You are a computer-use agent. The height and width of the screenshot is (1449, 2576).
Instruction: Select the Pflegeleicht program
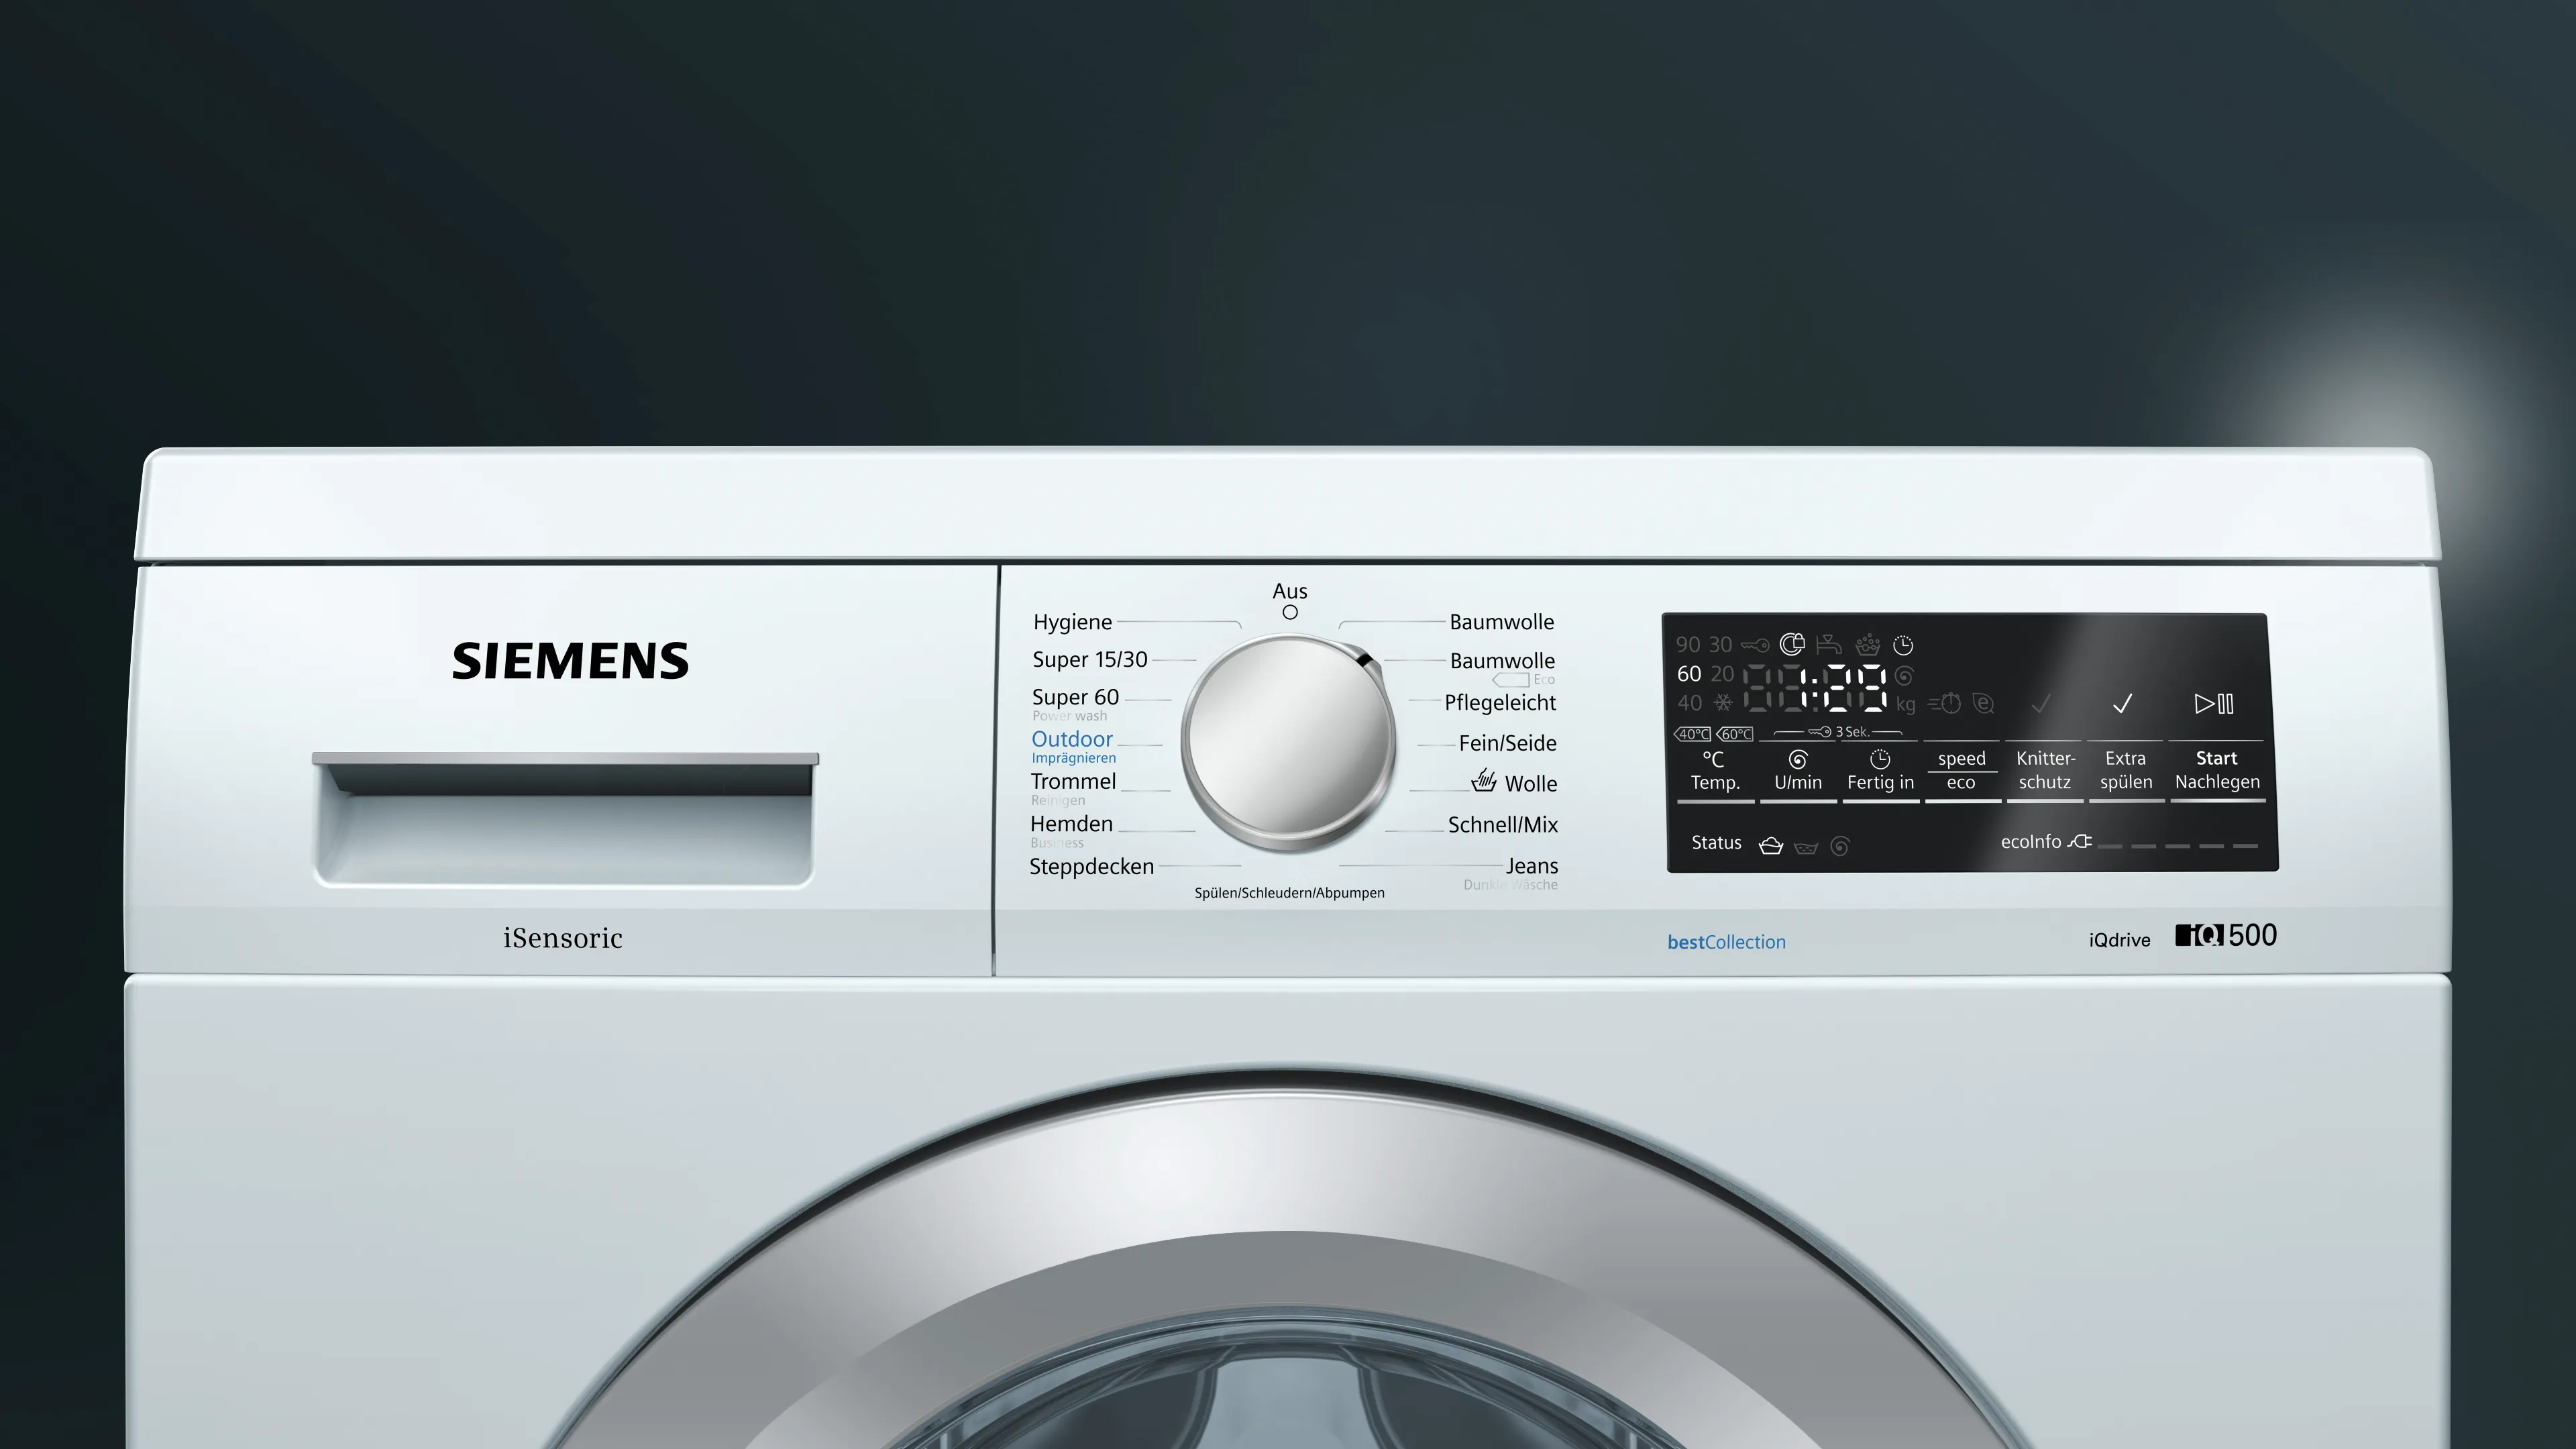(1500, 703)
